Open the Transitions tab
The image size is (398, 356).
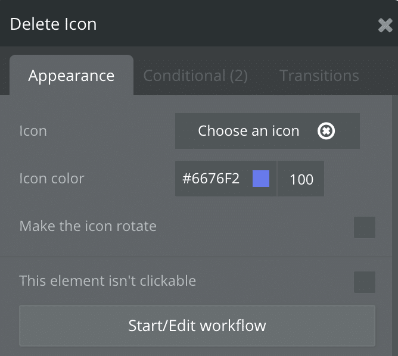tap(319, 76)
